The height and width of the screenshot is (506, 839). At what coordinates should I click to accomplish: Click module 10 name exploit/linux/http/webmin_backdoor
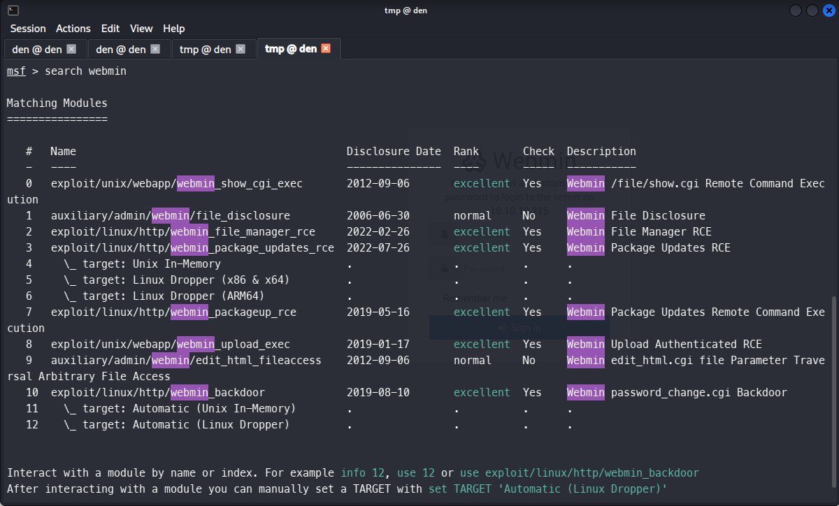(x=158, y=393)
